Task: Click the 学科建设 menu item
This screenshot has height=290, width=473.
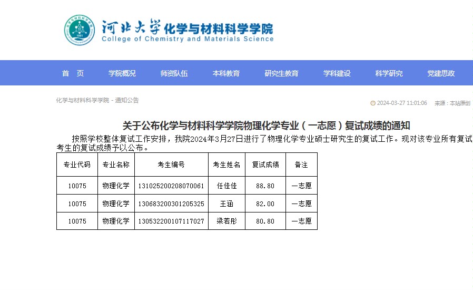Action: pyautogui.click(x=337, y=73)
